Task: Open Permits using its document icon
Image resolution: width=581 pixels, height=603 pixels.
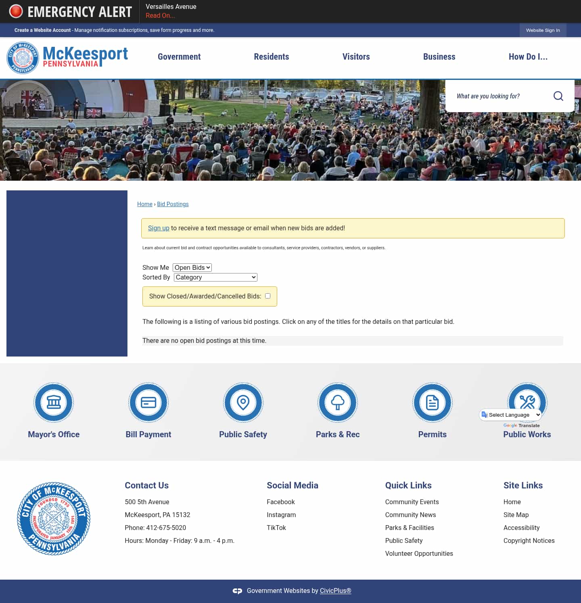Action: tap(433, 402)
